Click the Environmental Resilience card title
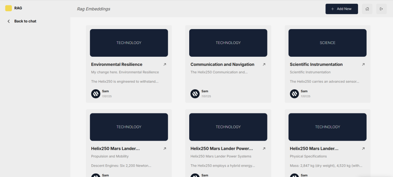 pyautogui.click(x=117, y=64)
